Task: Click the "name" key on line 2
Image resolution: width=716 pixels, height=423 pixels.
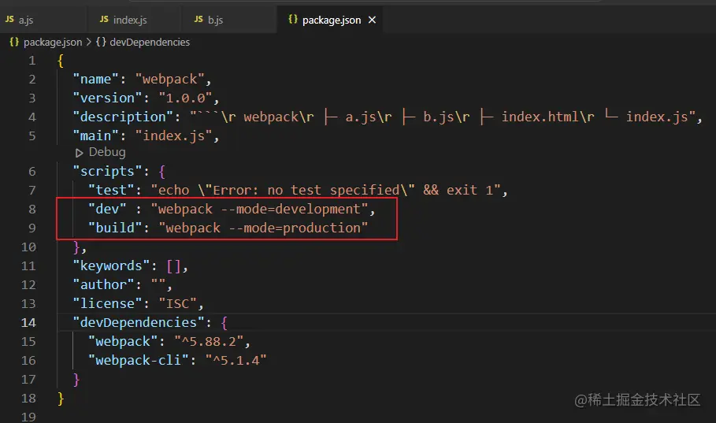Action: [96, 79]
